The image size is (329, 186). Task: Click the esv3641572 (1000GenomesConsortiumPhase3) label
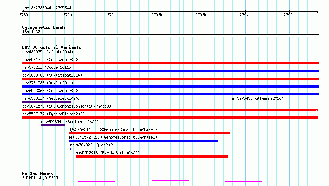[x=113, y=137]
